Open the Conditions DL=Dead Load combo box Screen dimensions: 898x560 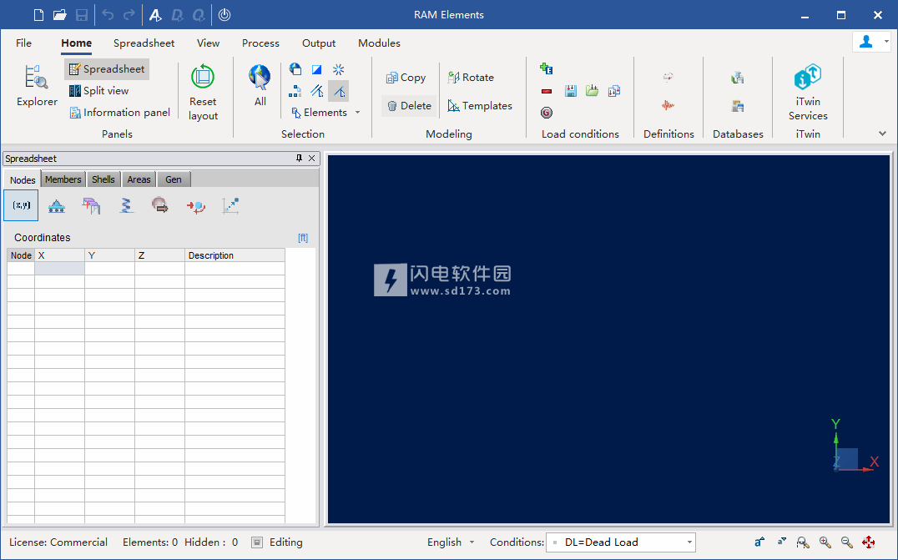621,542
